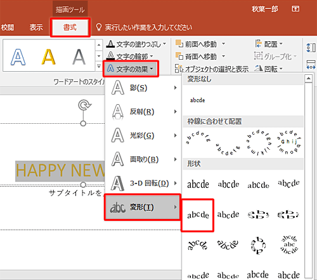This screenshot has width=317, height=280.
Task: Click the 実行したい作業 search box
Action: coord(148,27)
